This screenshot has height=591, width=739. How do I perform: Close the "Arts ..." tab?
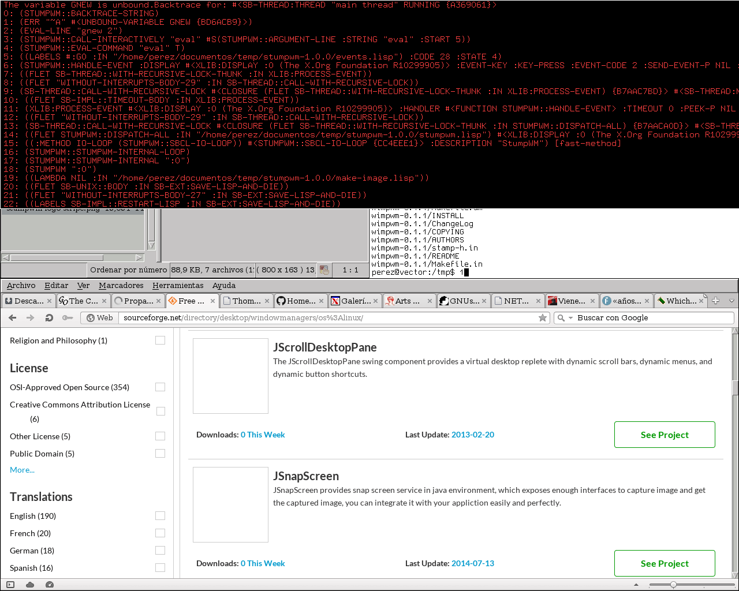(430, 301)
